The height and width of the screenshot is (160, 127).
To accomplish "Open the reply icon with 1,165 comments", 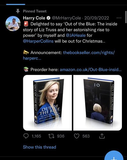I will pyautogui.click(x=26, y=136).
